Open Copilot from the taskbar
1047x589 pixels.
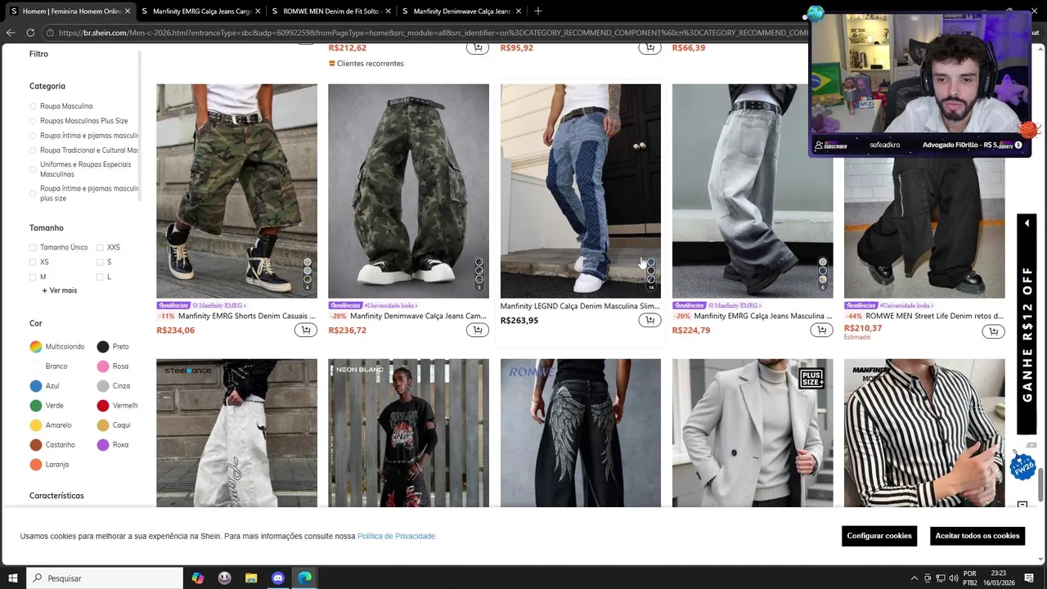coord(198,578)
